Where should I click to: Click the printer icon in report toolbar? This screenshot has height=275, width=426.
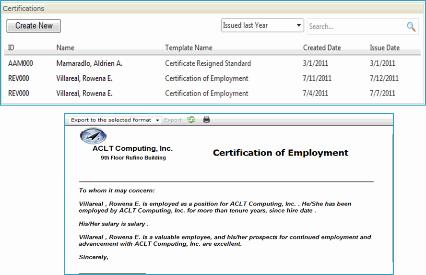pyautogui.click(x=206, y=120)
